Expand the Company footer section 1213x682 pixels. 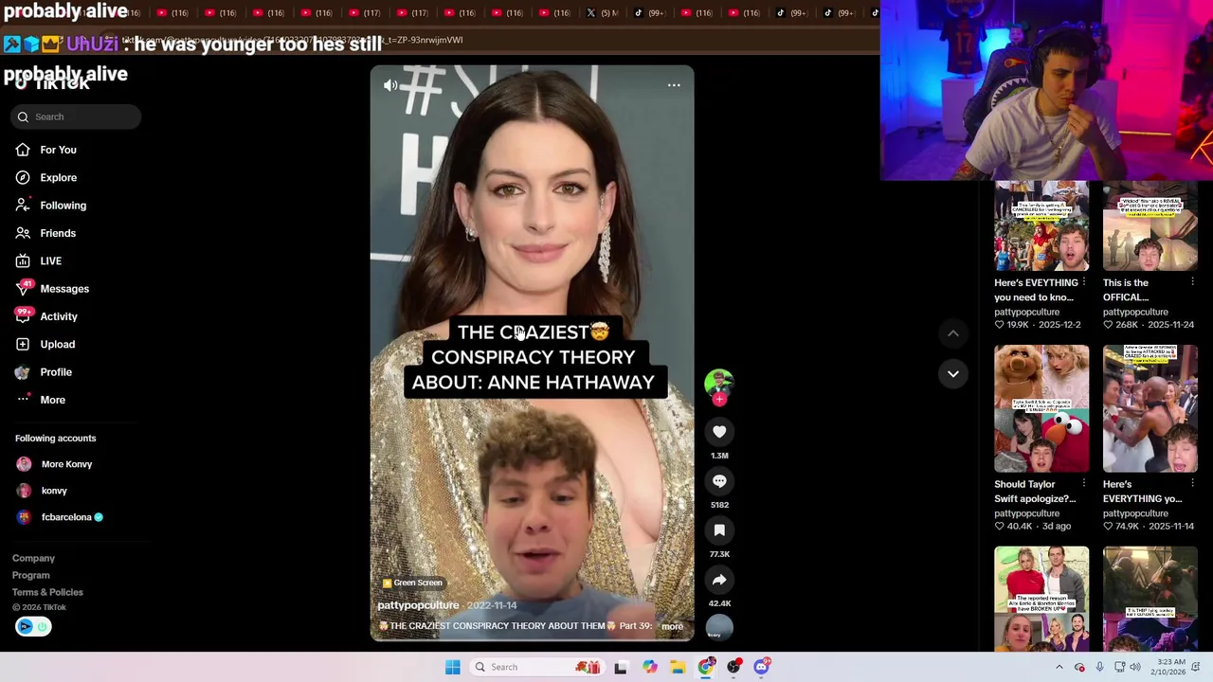point(33,558)
